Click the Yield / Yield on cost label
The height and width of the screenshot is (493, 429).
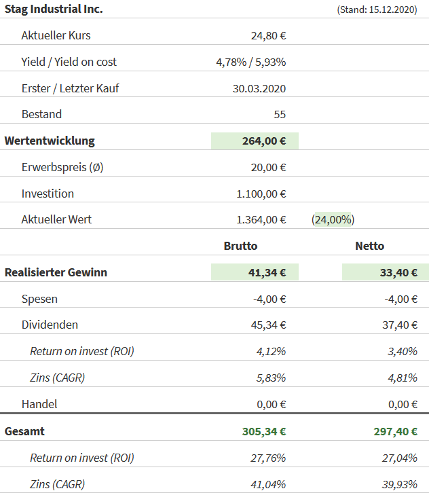coord(69,62)
